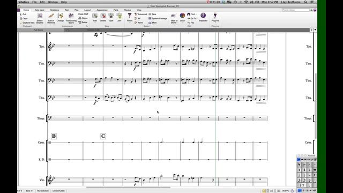Click Select System Passage button
Screen dimensions: 343x193
[x=158, y=18]
